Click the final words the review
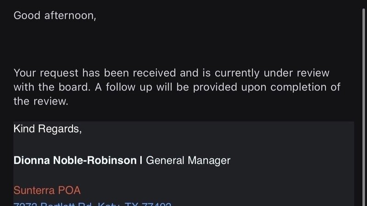This screenshot has height=206, width=367. pyautogui.click(x=41, y=101)
